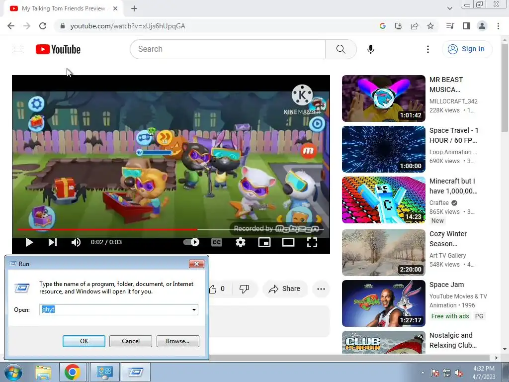Image resolution: width=509 pixels, height=382 pixels.
Task: Click Craftee channel name
Action: [439, 203]
